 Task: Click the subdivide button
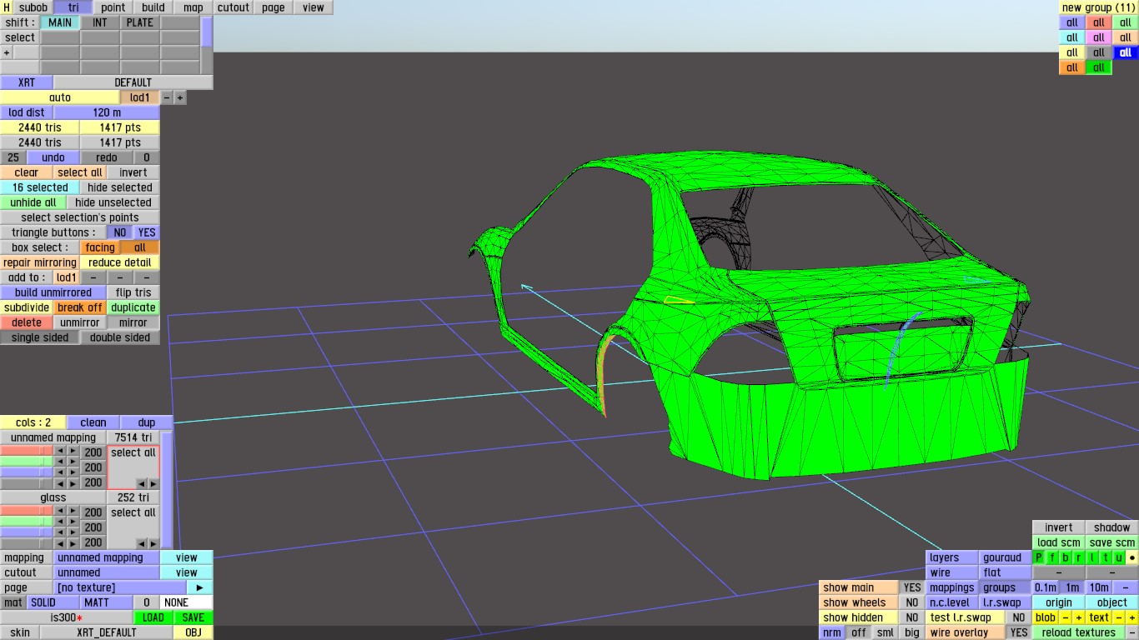click(27, 307)
